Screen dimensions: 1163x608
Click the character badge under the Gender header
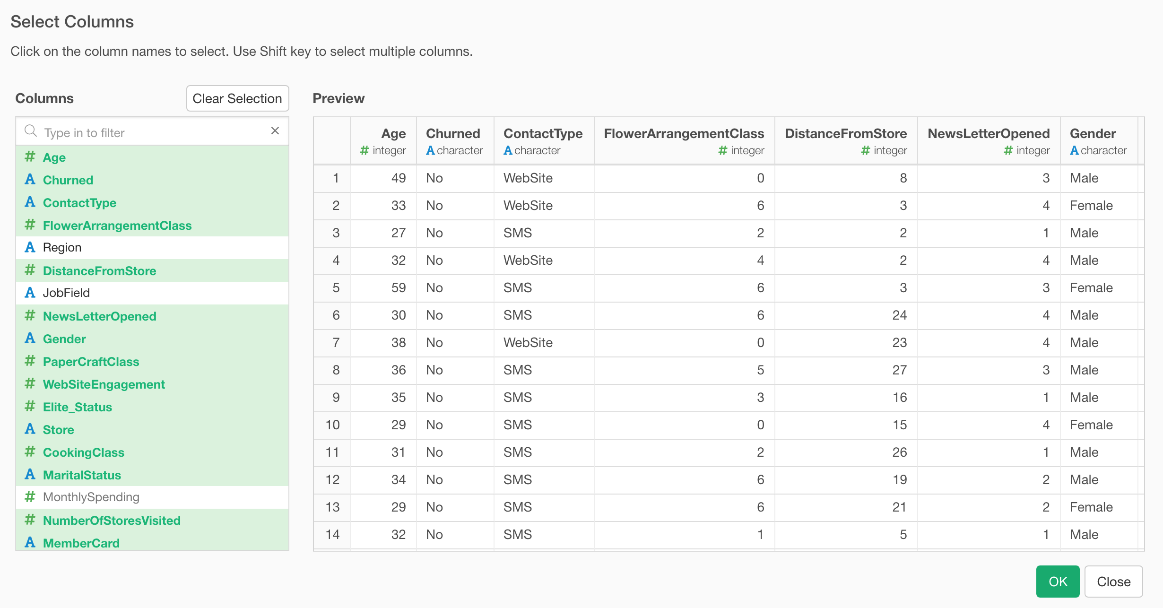point(1075,150)
